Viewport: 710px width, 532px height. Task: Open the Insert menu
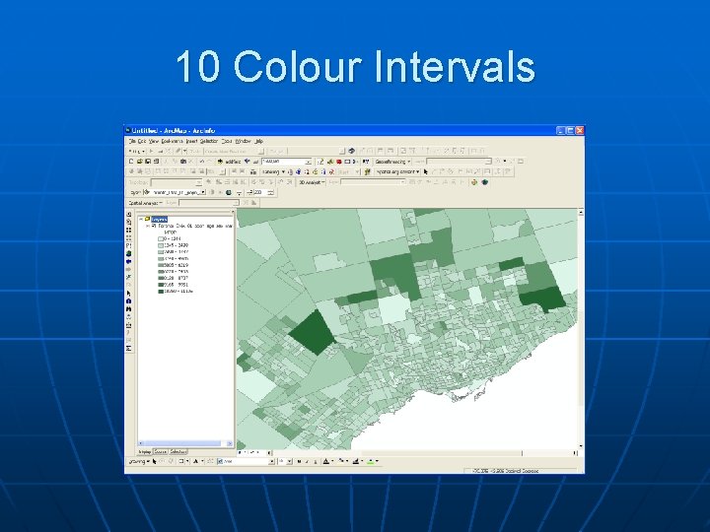tap(191, 141)
